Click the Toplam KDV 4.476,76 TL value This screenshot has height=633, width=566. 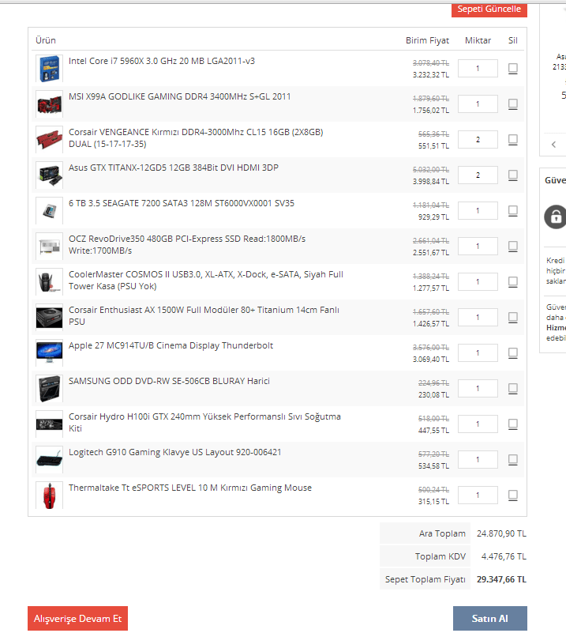point(504,556)
